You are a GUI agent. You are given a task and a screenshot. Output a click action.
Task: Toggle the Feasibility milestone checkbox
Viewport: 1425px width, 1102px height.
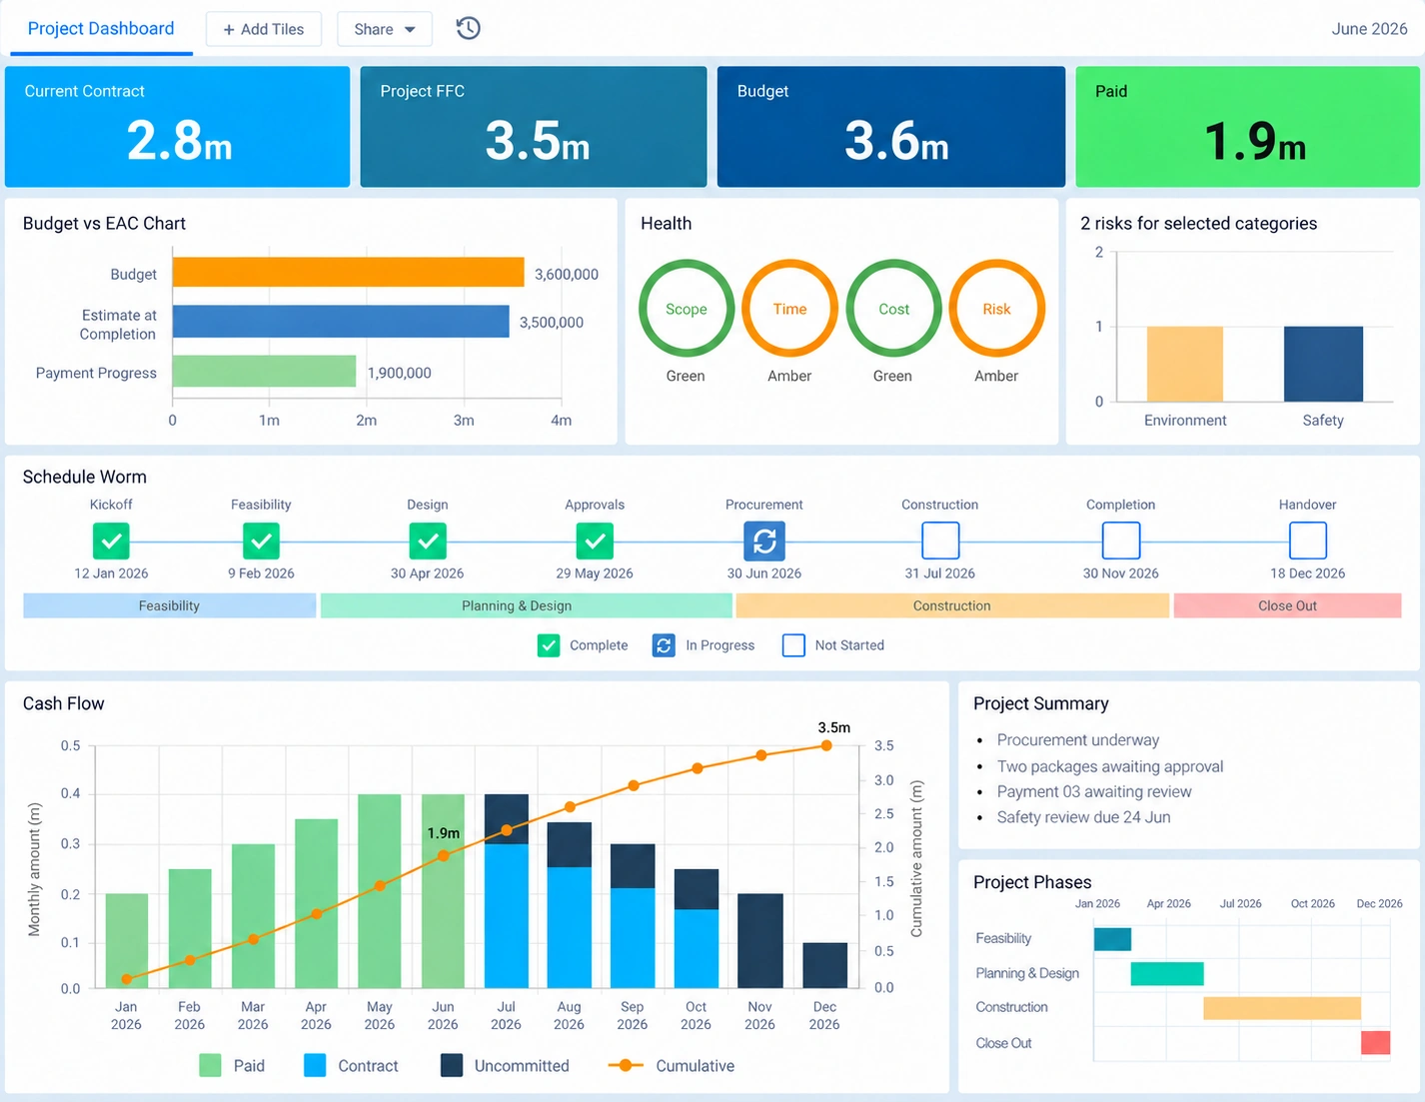pos(261,542)
